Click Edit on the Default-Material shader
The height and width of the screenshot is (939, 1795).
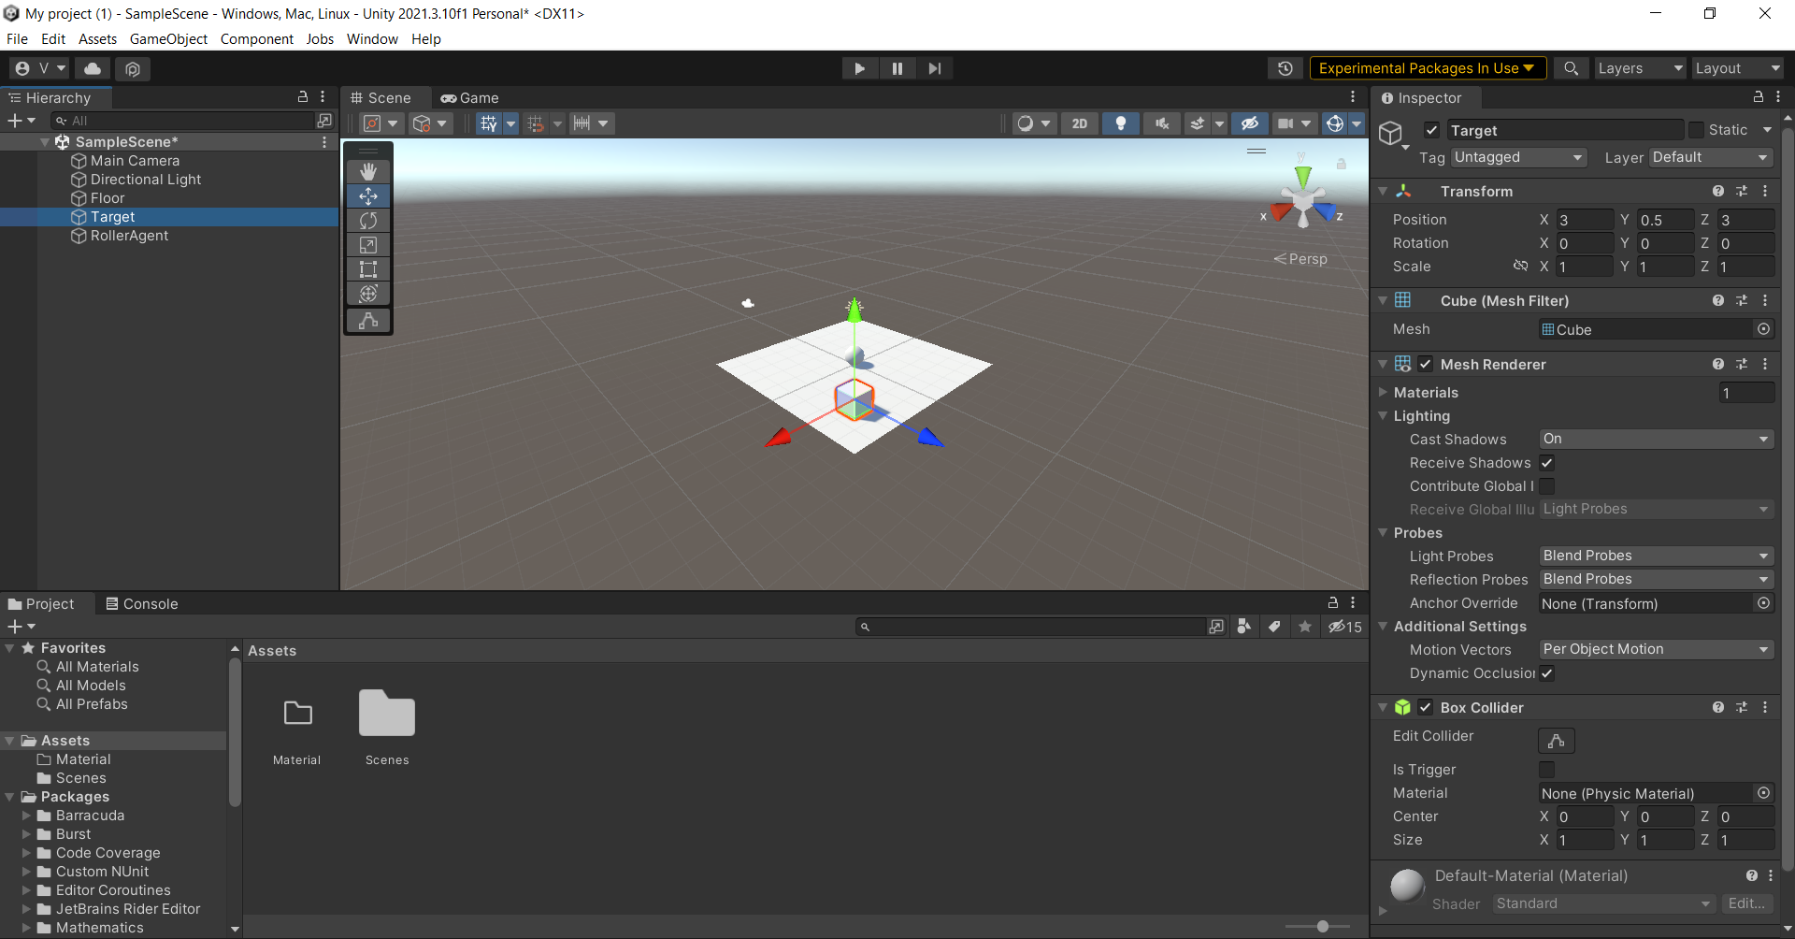(x=1746, y=903)
